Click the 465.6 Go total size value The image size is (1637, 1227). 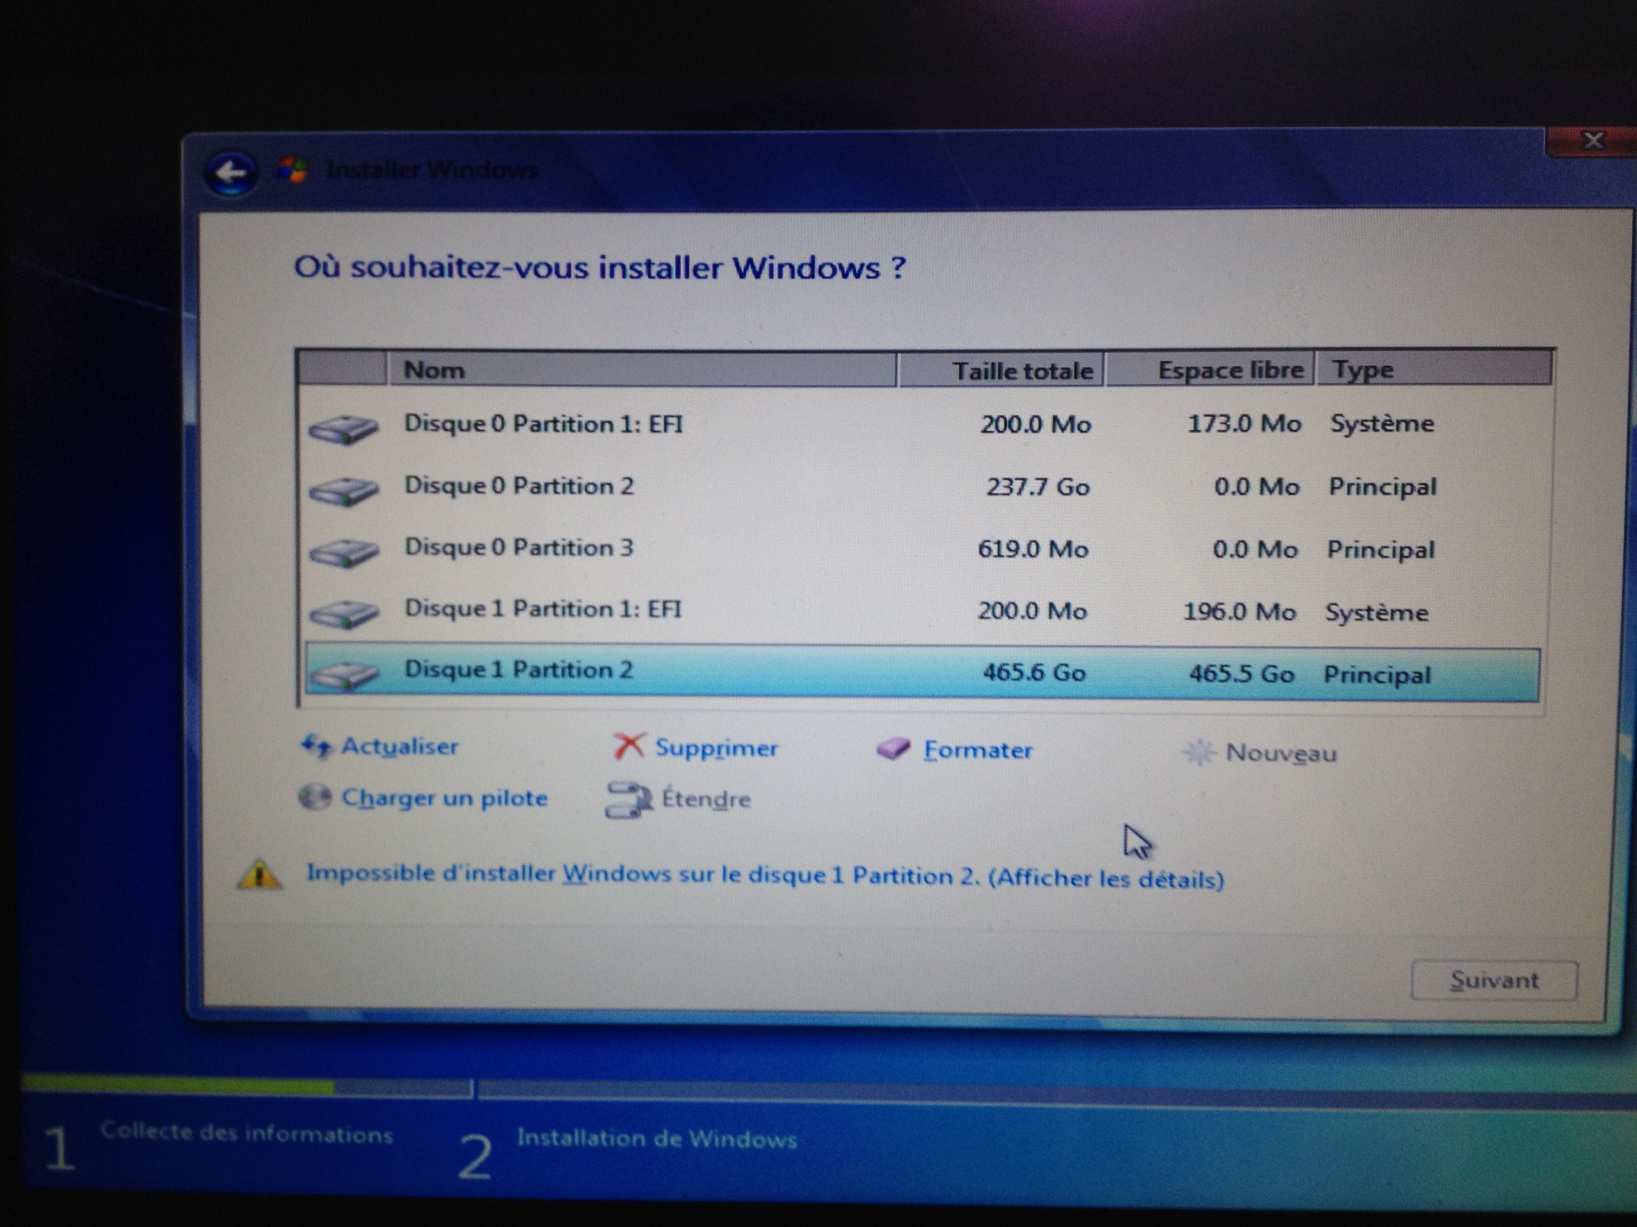(x=1034, y=673)
